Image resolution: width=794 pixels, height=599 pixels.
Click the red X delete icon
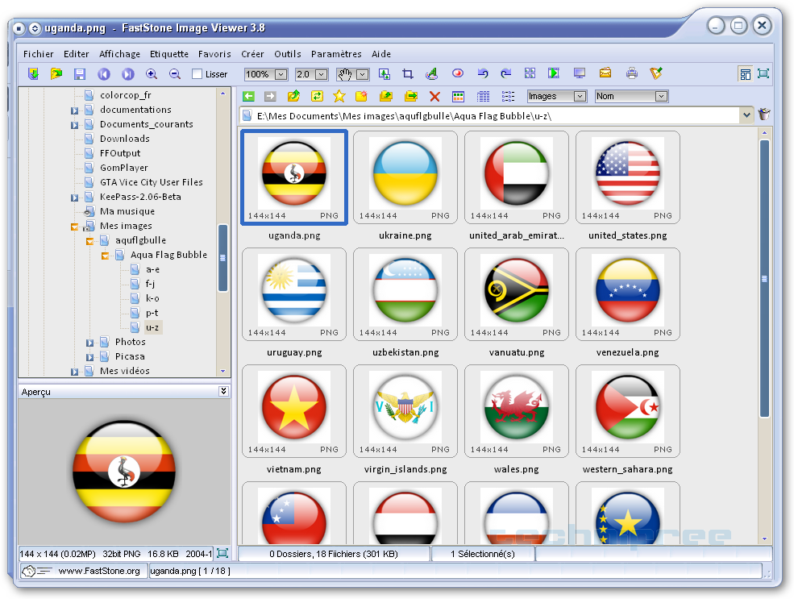[x=434, y=97]
